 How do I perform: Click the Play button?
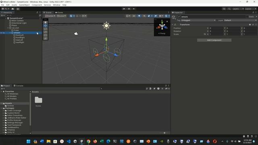coord(124,9)
